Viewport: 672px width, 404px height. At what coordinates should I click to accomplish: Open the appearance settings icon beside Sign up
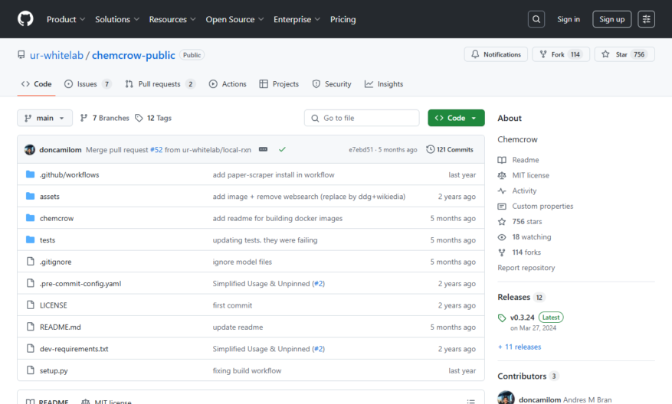coord(646,19)
